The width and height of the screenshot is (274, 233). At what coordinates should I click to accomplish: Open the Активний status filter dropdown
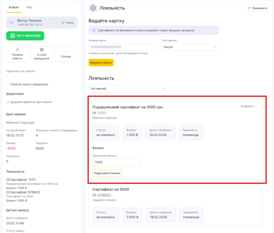pyautogui.click(x=128, y=88)
